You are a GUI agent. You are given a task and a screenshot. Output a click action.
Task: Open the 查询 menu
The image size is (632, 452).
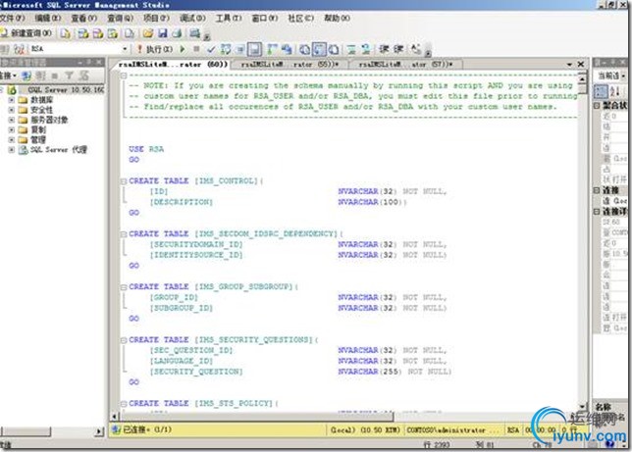click(120, 18)
